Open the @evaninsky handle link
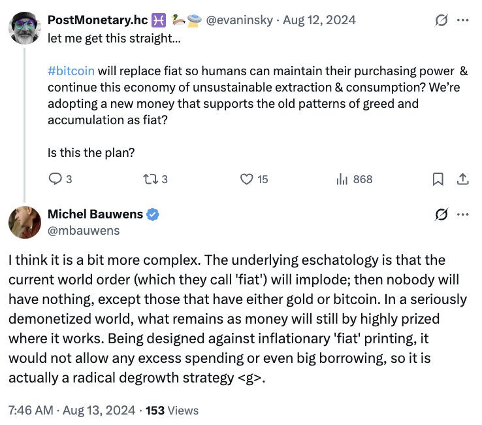482x425 pixels. [x=241, y=20]
